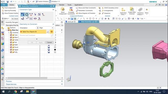This screenshot has width=168, height=94.
Task: Reset the Assembly Constraints dialog
Action: [51, 6]
